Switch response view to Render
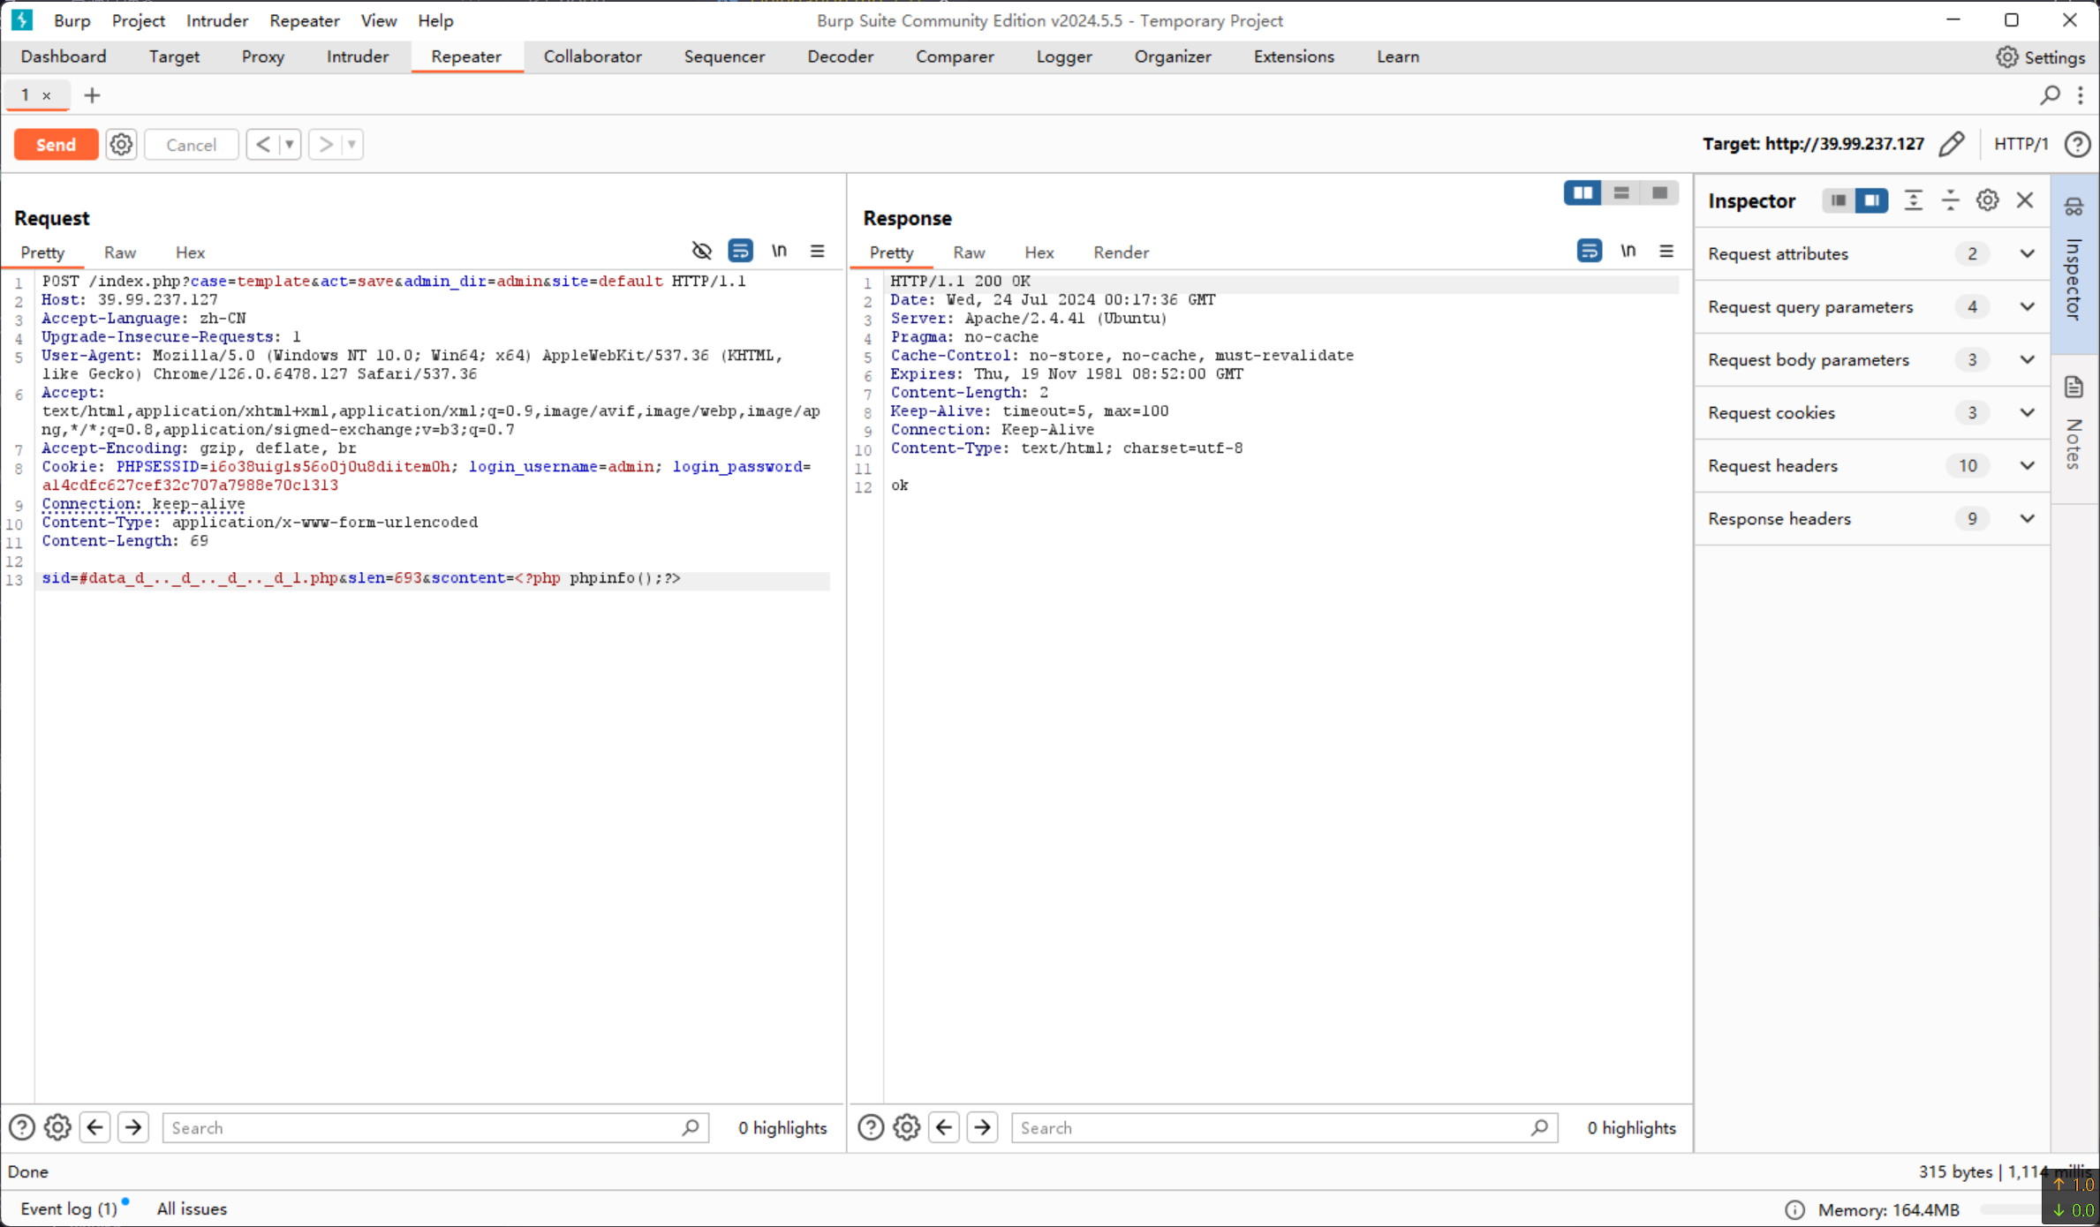This screenshot has width=2100, height=1227. (1121, 252)
